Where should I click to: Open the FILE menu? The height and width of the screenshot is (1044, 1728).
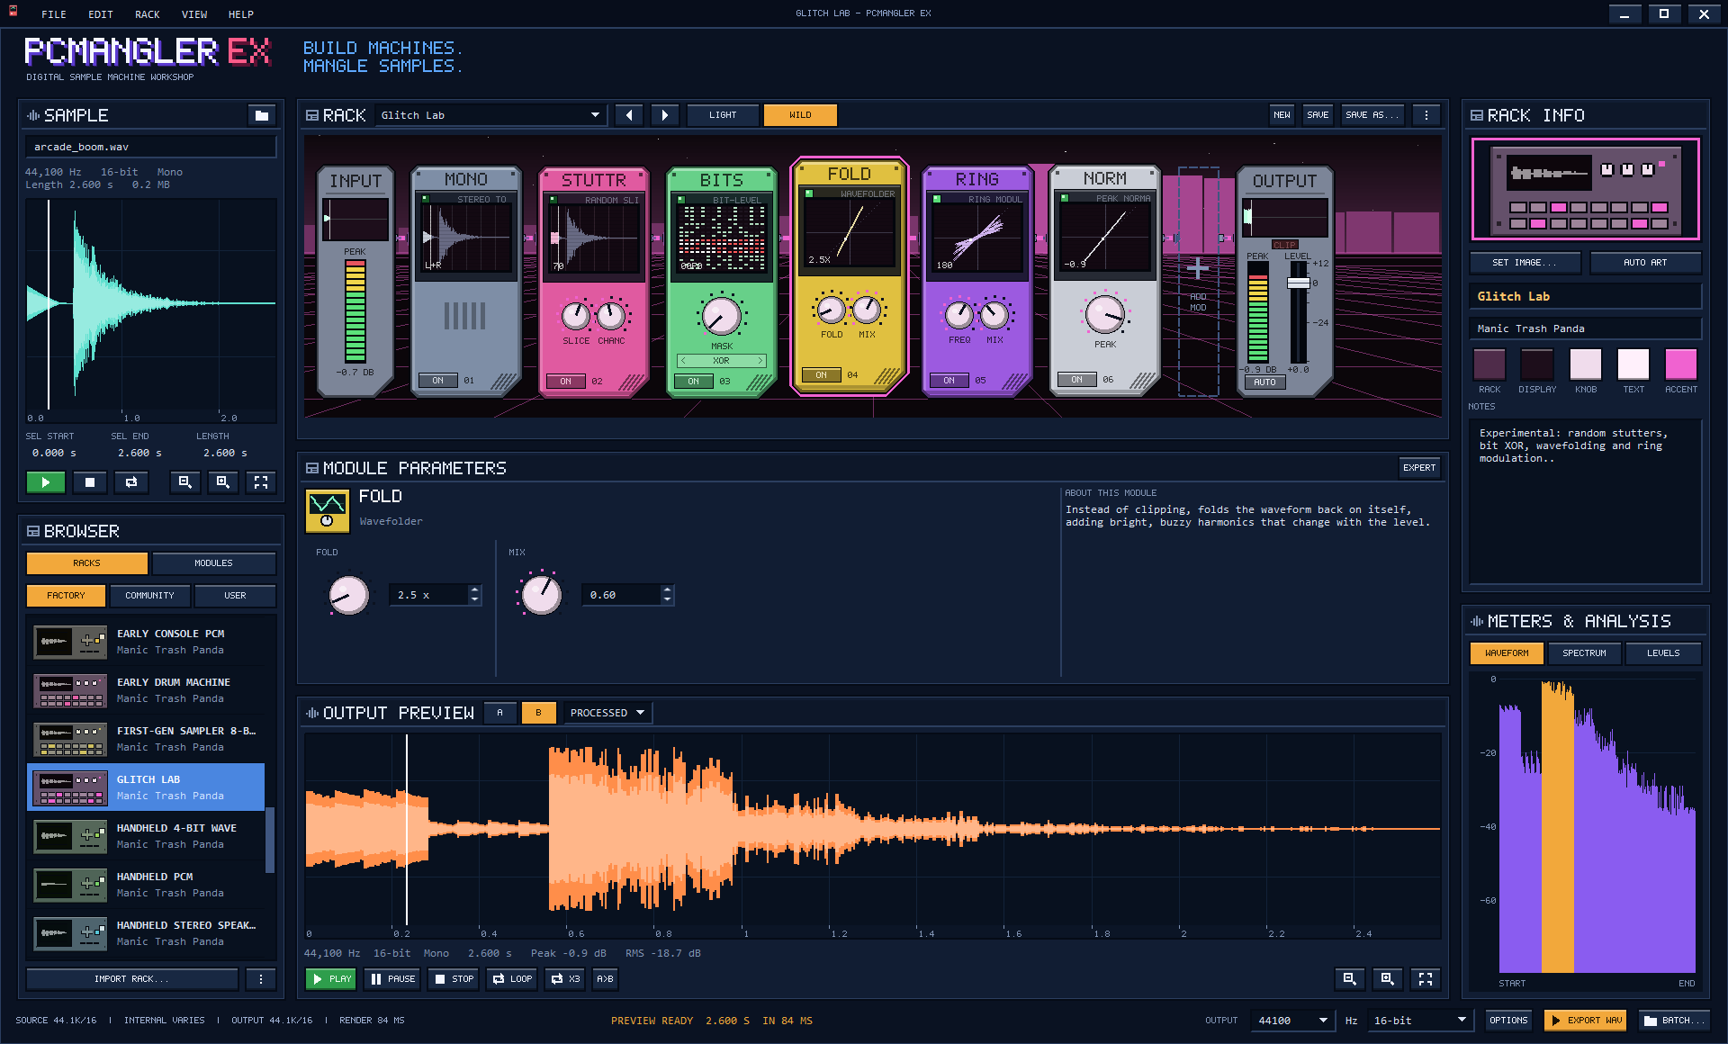coord(54,14)
